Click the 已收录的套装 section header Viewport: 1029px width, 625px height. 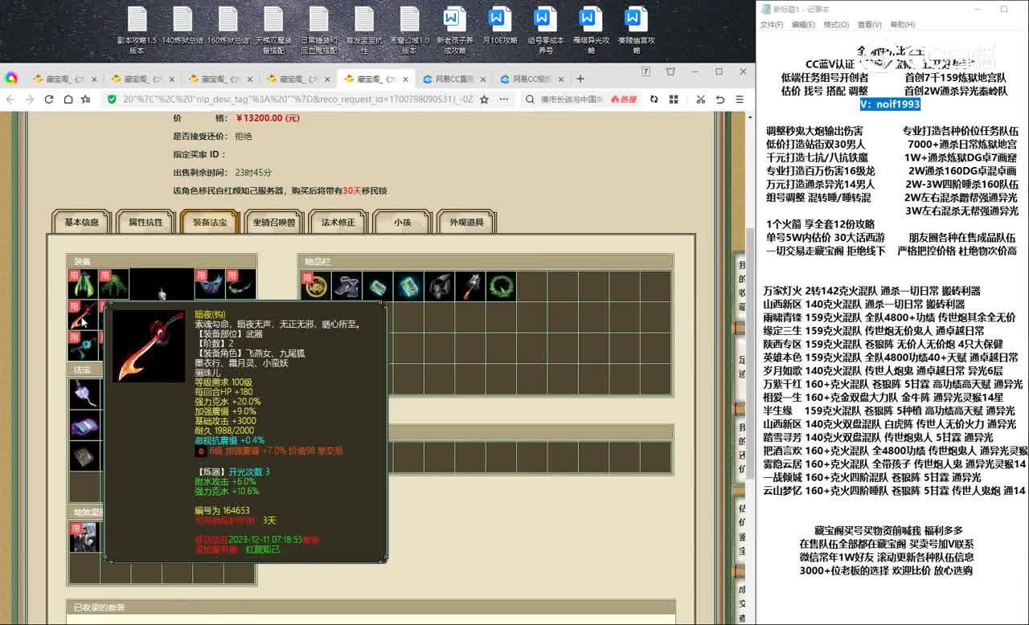370,607
